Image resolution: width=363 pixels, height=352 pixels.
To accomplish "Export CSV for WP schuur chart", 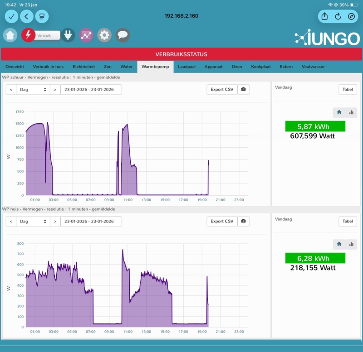I will [x=222, y=89].
